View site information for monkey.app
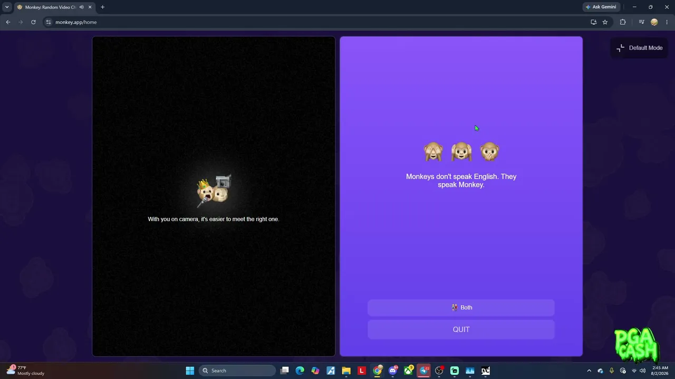This screenshot has width=675, height=379. (49, 22)
